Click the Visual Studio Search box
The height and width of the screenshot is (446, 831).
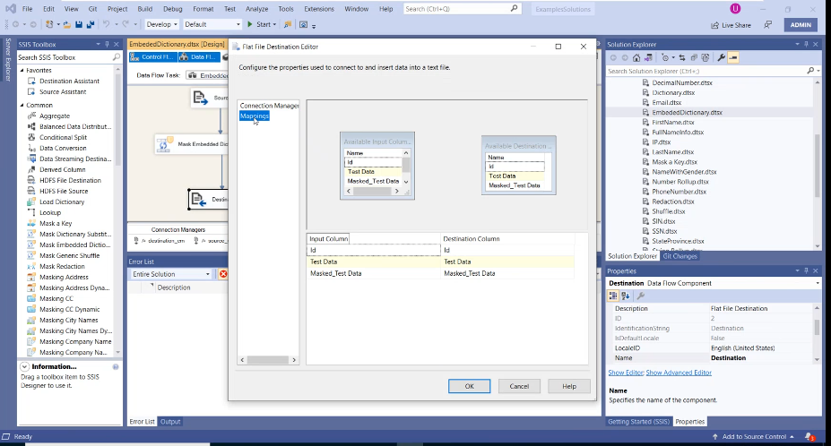pyautogui.click(x=461, y=9)
